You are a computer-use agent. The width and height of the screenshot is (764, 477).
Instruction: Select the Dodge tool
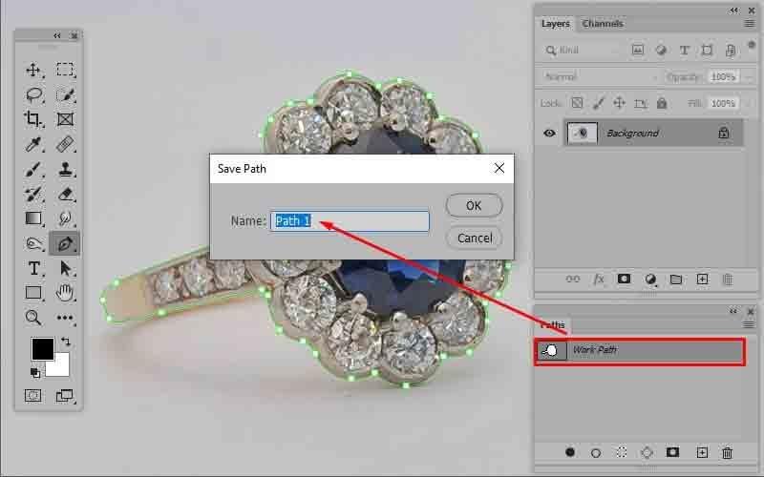click(x=33, y=243)
